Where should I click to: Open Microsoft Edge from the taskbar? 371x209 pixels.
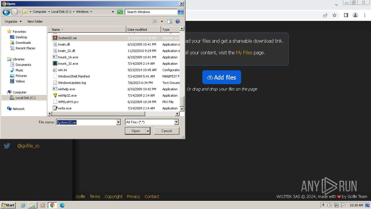pyautogui.click(x=62, y=205)
